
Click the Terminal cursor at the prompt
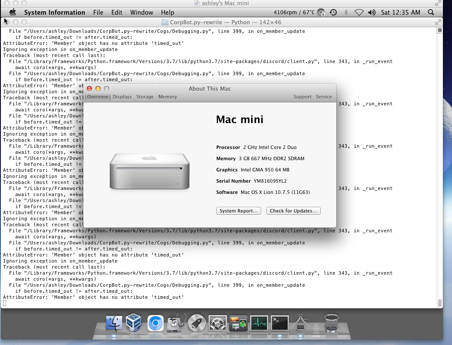pos(4,303)
